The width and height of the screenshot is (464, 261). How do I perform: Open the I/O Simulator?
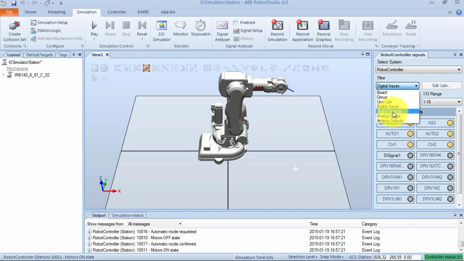tap(162, 31)
